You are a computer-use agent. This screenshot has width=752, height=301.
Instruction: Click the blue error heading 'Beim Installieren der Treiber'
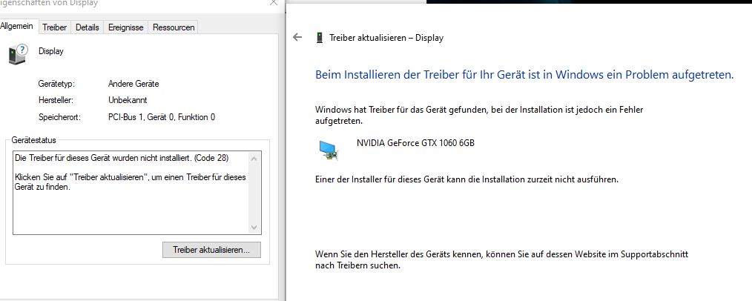(x=524, y=76)
